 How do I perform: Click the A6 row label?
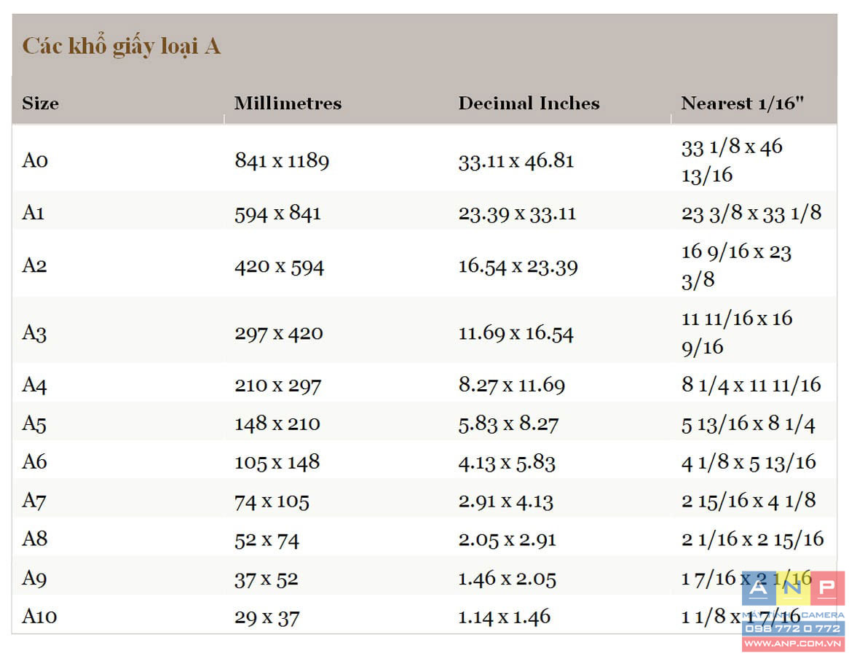pyautogui.click(x=34, y=462)
